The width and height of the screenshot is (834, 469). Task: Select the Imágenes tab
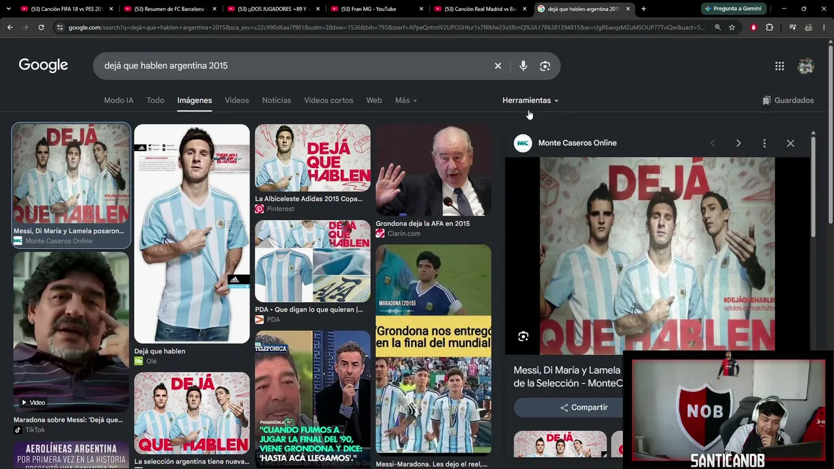point(194,100)
